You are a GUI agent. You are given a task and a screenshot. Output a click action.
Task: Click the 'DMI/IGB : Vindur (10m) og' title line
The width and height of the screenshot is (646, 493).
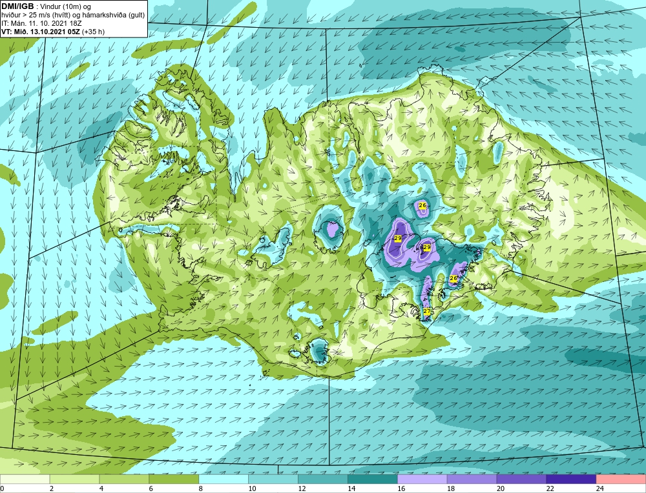(46, 6)
